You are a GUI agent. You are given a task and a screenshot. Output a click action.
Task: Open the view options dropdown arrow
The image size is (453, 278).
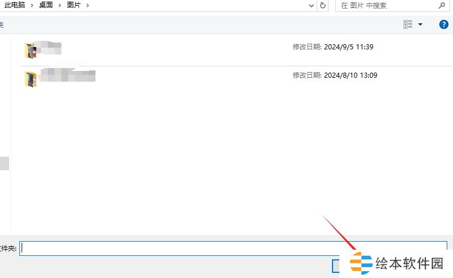click(421, 24)
